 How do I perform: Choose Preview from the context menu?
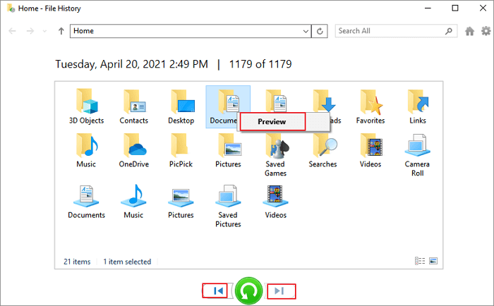(272, 121)
